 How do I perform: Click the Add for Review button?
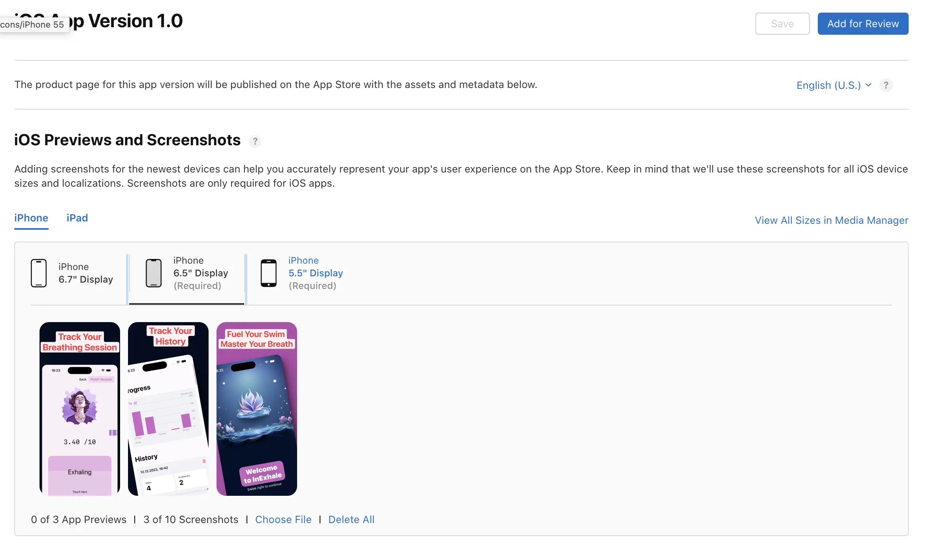coord(863,24)
